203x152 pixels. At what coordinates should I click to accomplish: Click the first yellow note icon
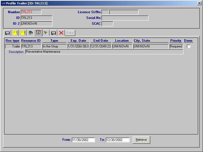15,33
